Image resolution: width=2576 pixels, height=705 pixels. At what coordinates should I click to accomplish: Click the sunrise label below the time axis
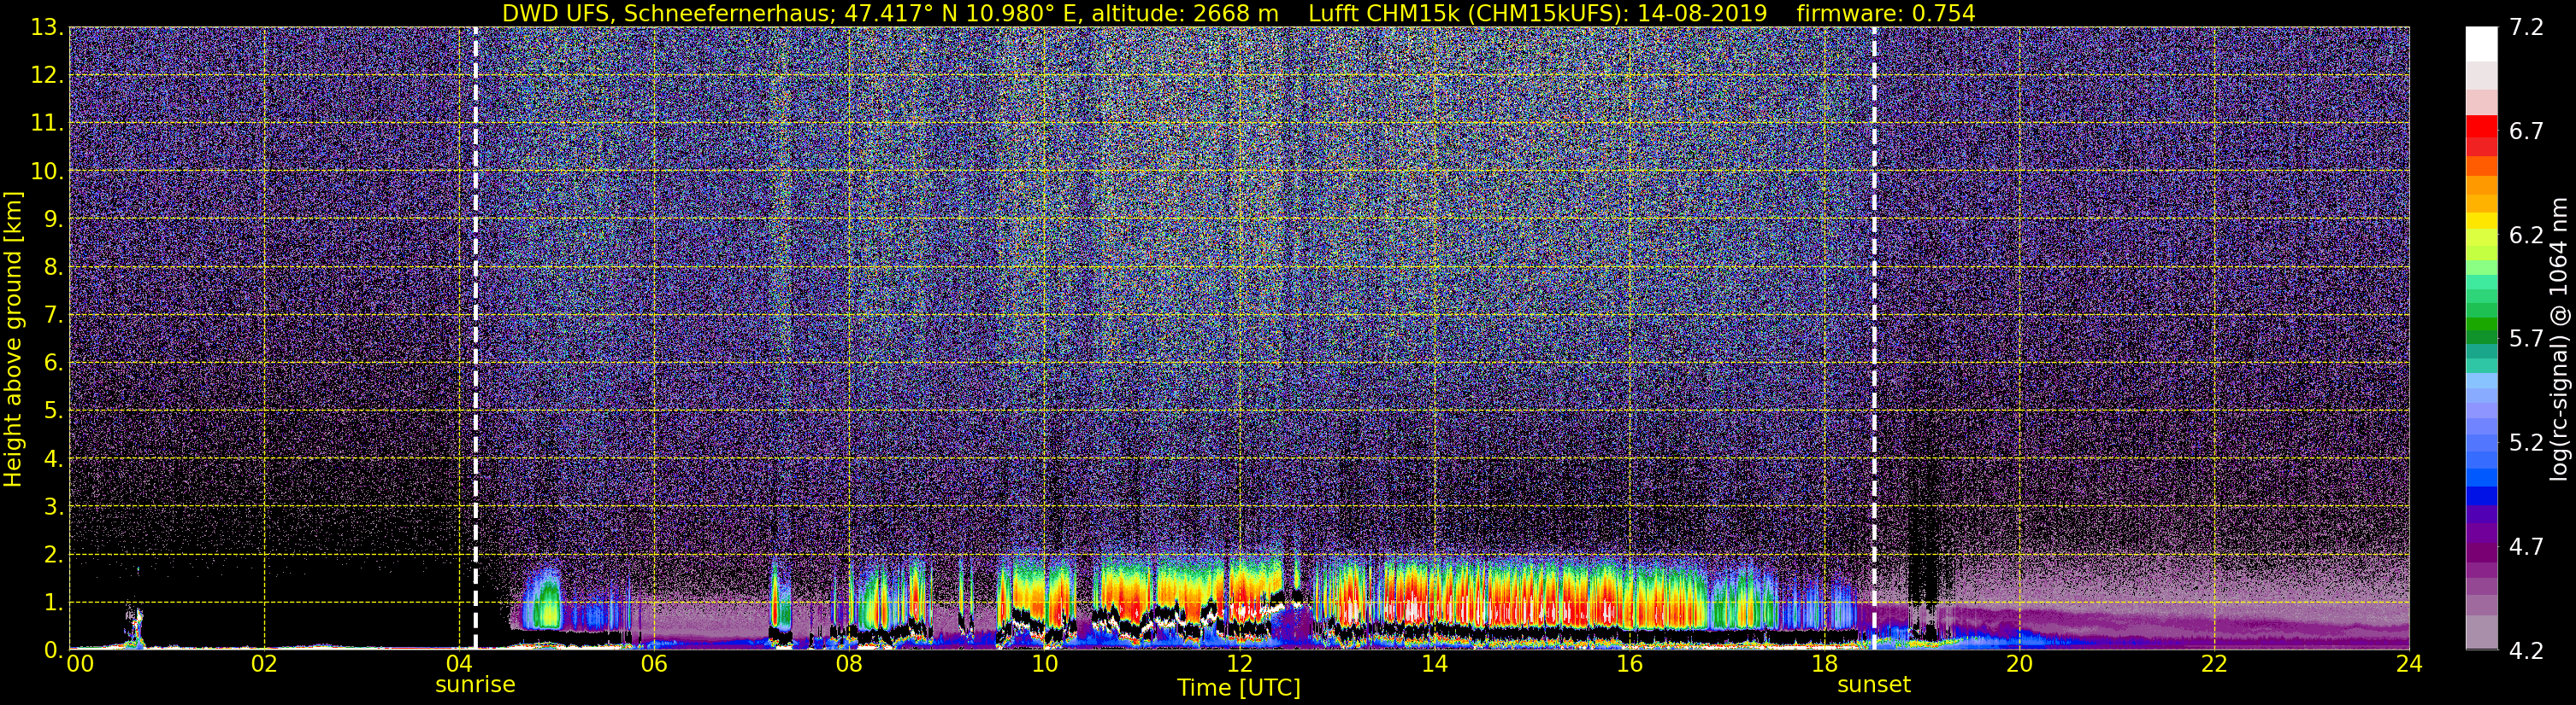[475, 685]
